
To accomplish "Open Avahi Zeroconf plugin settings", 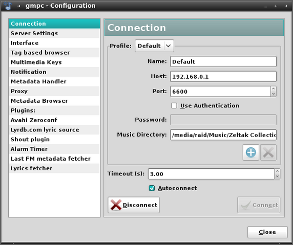I will tap(54, 120).
